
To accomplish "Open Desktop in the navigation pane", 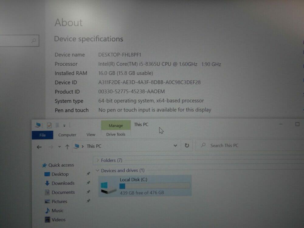I will coord(60,174).
